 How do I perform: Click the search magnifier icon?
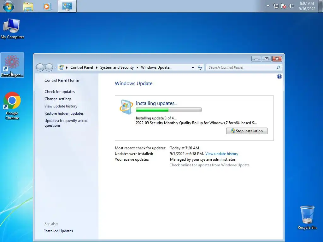[x=278, y=67]
